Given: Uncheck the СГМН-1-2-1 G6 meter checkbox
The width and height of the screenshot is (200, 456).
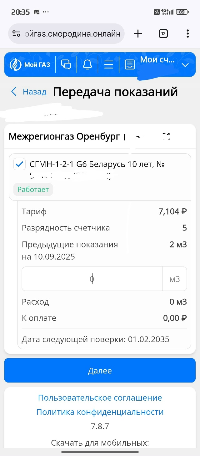Looking at the screenshot, I should click(x=19, y=164).
